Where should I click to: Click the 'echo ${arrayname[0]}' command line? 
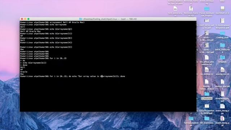46,38
